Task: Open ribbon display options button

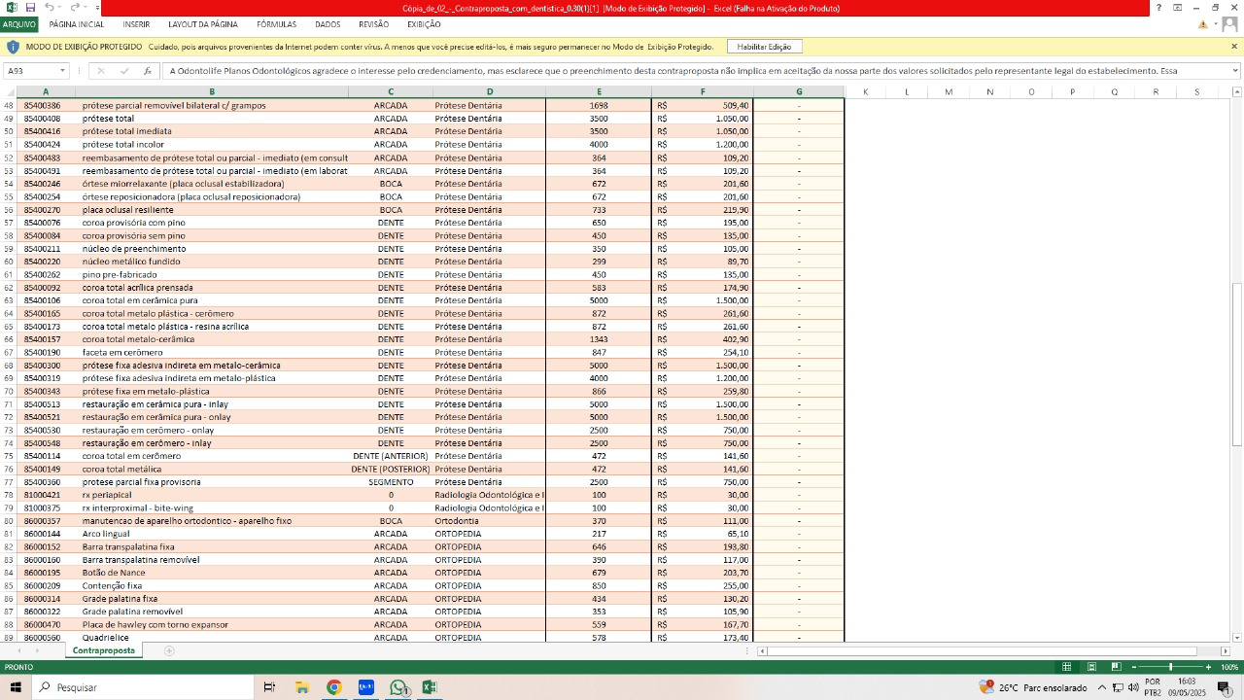Action: [x=1178, y=8]
